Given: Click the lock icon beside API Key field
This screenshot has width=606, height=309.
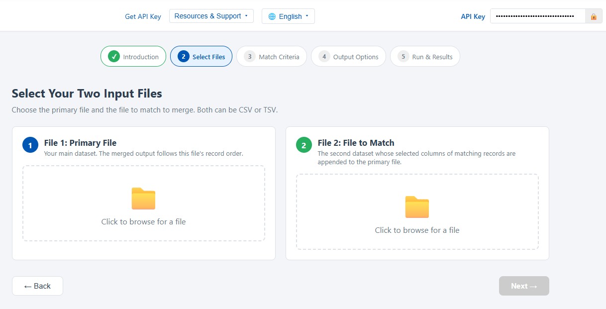Looking at the screenshot, I should pos(594,16).
